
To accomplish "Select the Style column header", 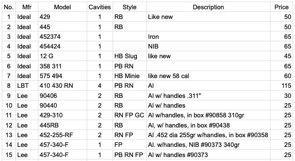I will [x=130, y=7].
